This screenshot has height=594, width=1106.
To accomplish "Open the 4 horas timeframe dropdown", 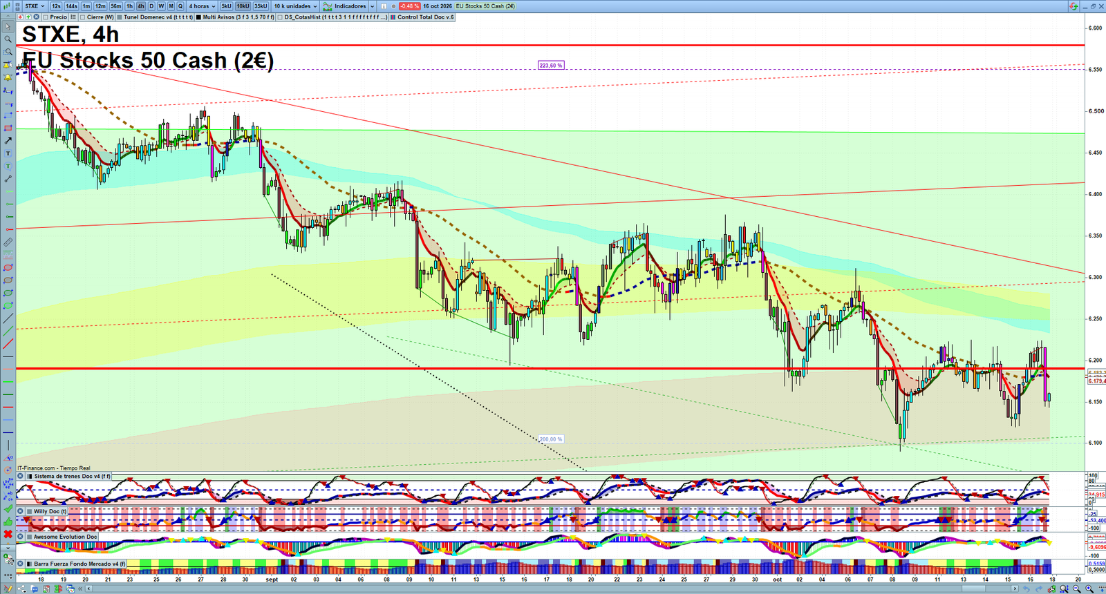I will [203, 6].
